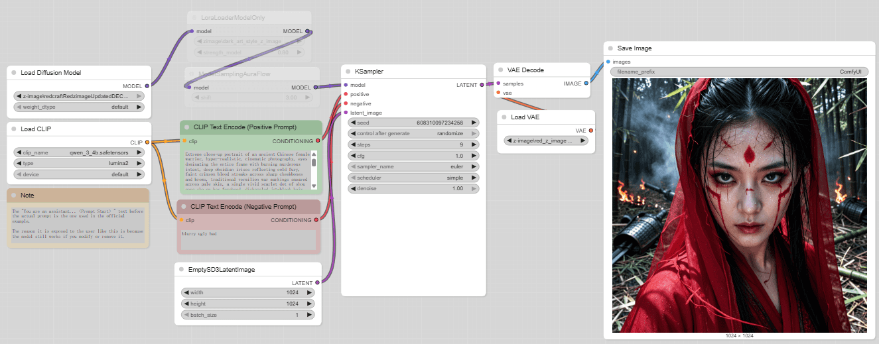Collapse the KSampler node via its title dot
The image size is (879, 344).
tap(348, 72)
